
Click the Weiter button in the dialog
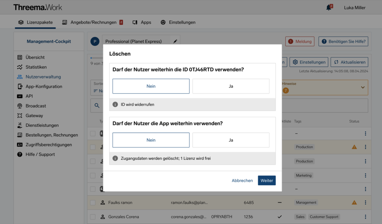[x=267, y=180]
